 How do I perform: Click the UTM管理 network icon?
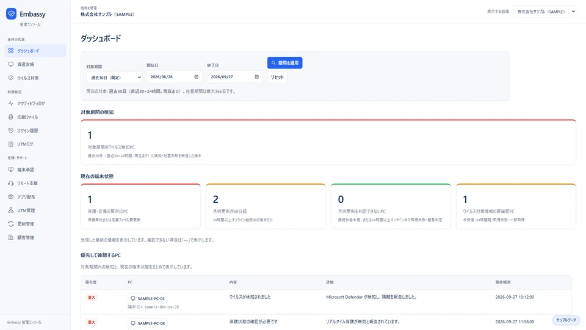11,210
